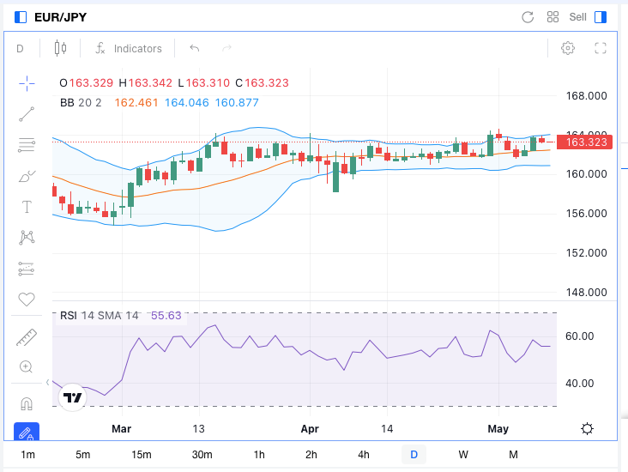Click the 60.00 RSI axis label

click(579, 336)
